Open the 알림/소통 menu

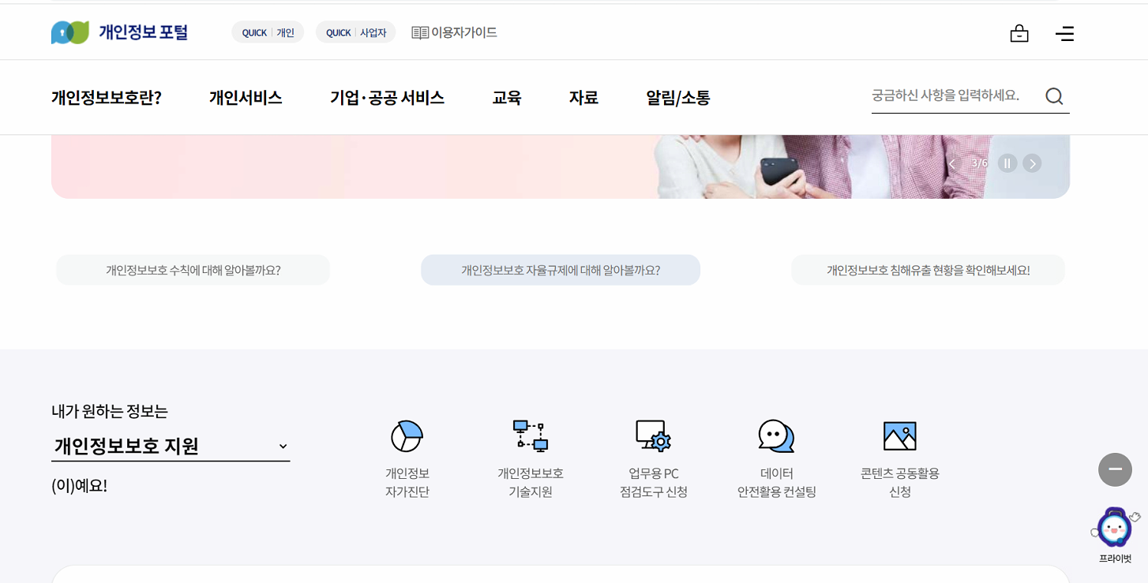tap(678, 98)
